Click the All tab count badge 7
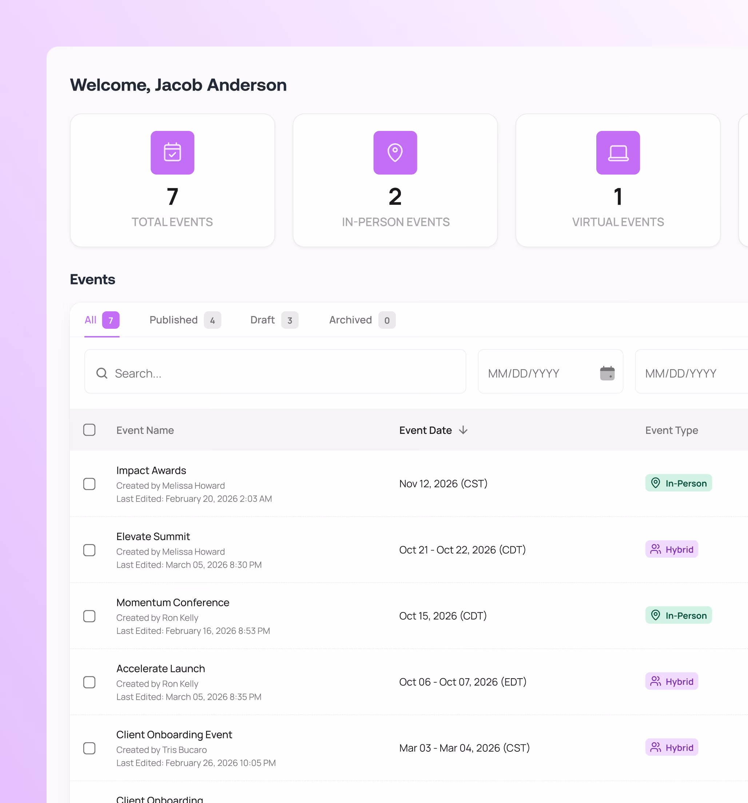The image size is (748, 803). pyautogui.click(x=111, y=320)
